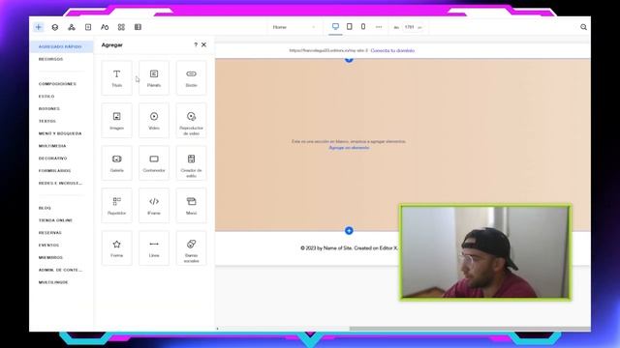Click Conecta tu dominio link
Viewport: 620px width, 348px height.
point(392,50)
